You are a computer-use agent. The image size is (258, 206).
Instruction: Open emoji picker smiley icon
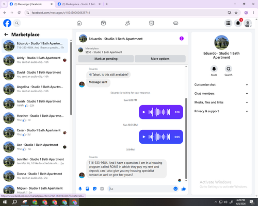[175, 189]
